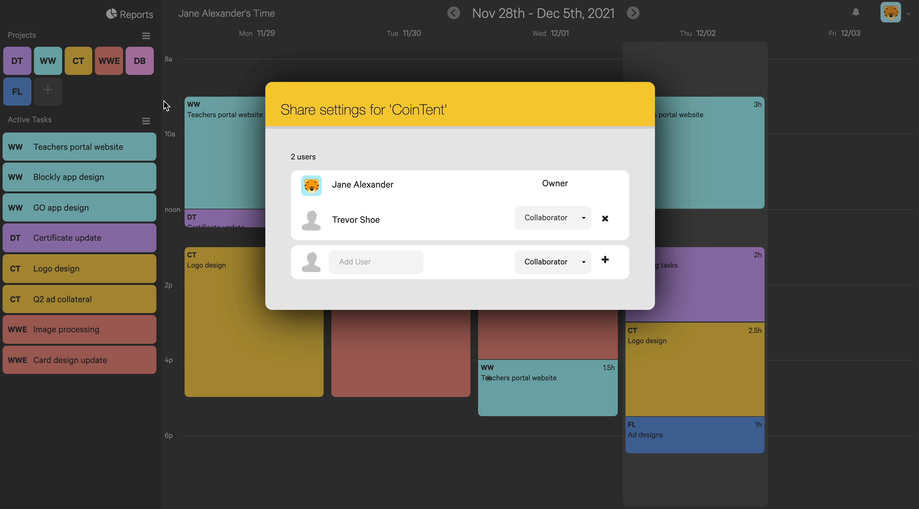Select the WW project tile

point(48,61)
